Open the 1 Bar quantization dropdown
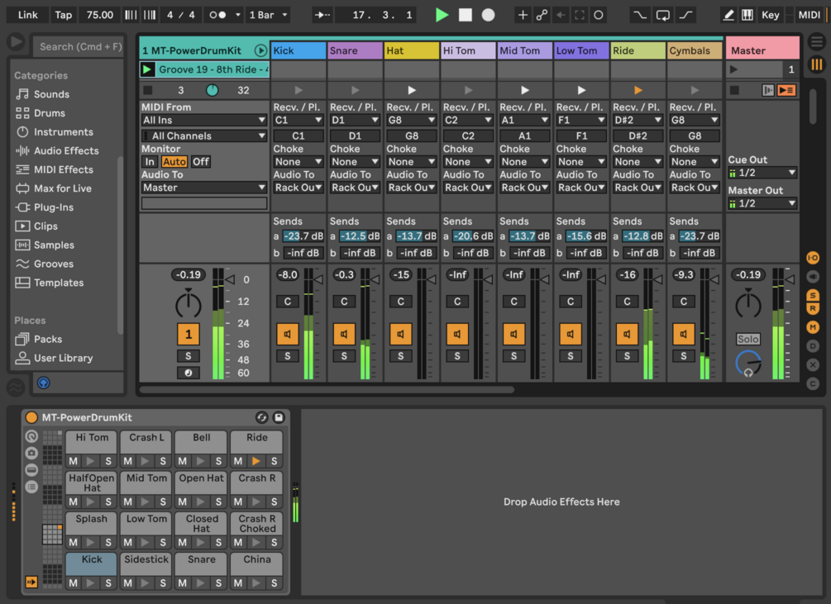 [269, 15]
